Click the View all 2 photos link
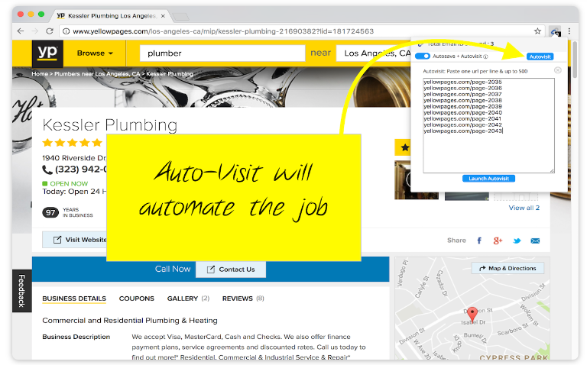 tap(524, 208)
